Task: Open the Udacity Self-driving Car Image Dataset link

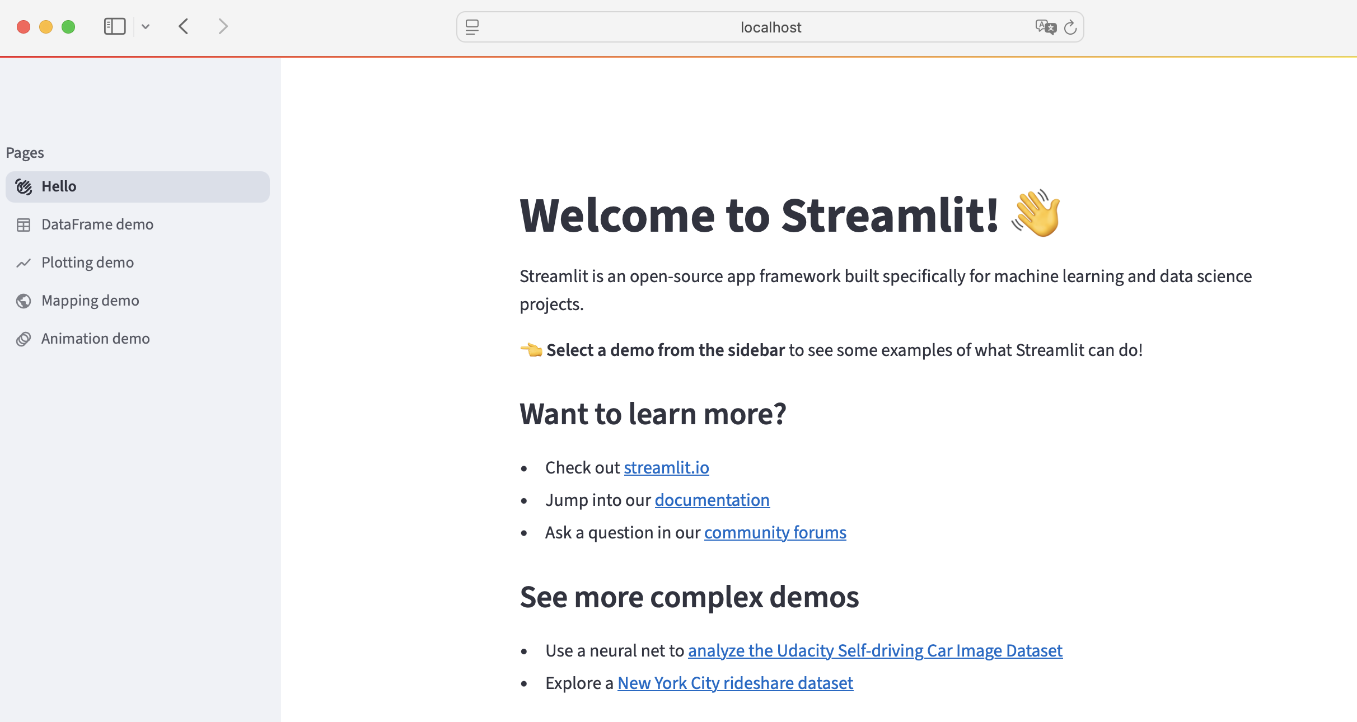Action: (x=874, y=650)
